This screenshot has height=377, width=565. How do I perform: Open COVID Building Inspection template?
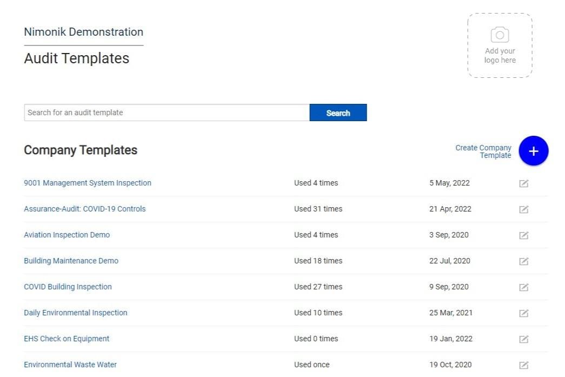click(68, 287)
